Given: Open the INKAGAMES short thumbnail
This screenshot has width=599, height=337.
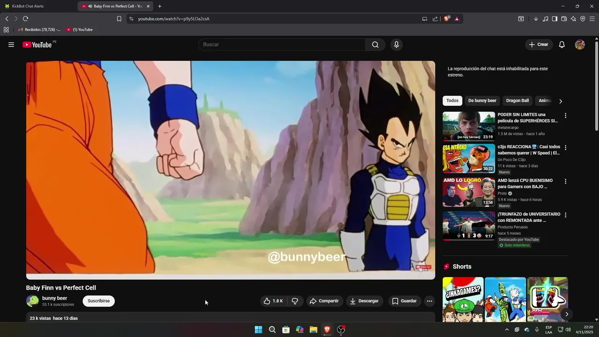Looking at the screenshot, I should (x=463, y=300).
